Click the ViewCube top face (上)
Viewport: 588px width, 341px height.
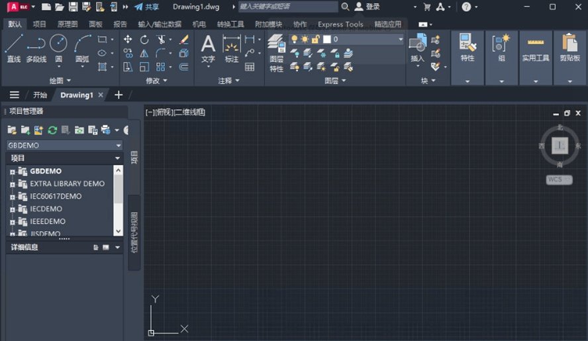tap(560, 145)
